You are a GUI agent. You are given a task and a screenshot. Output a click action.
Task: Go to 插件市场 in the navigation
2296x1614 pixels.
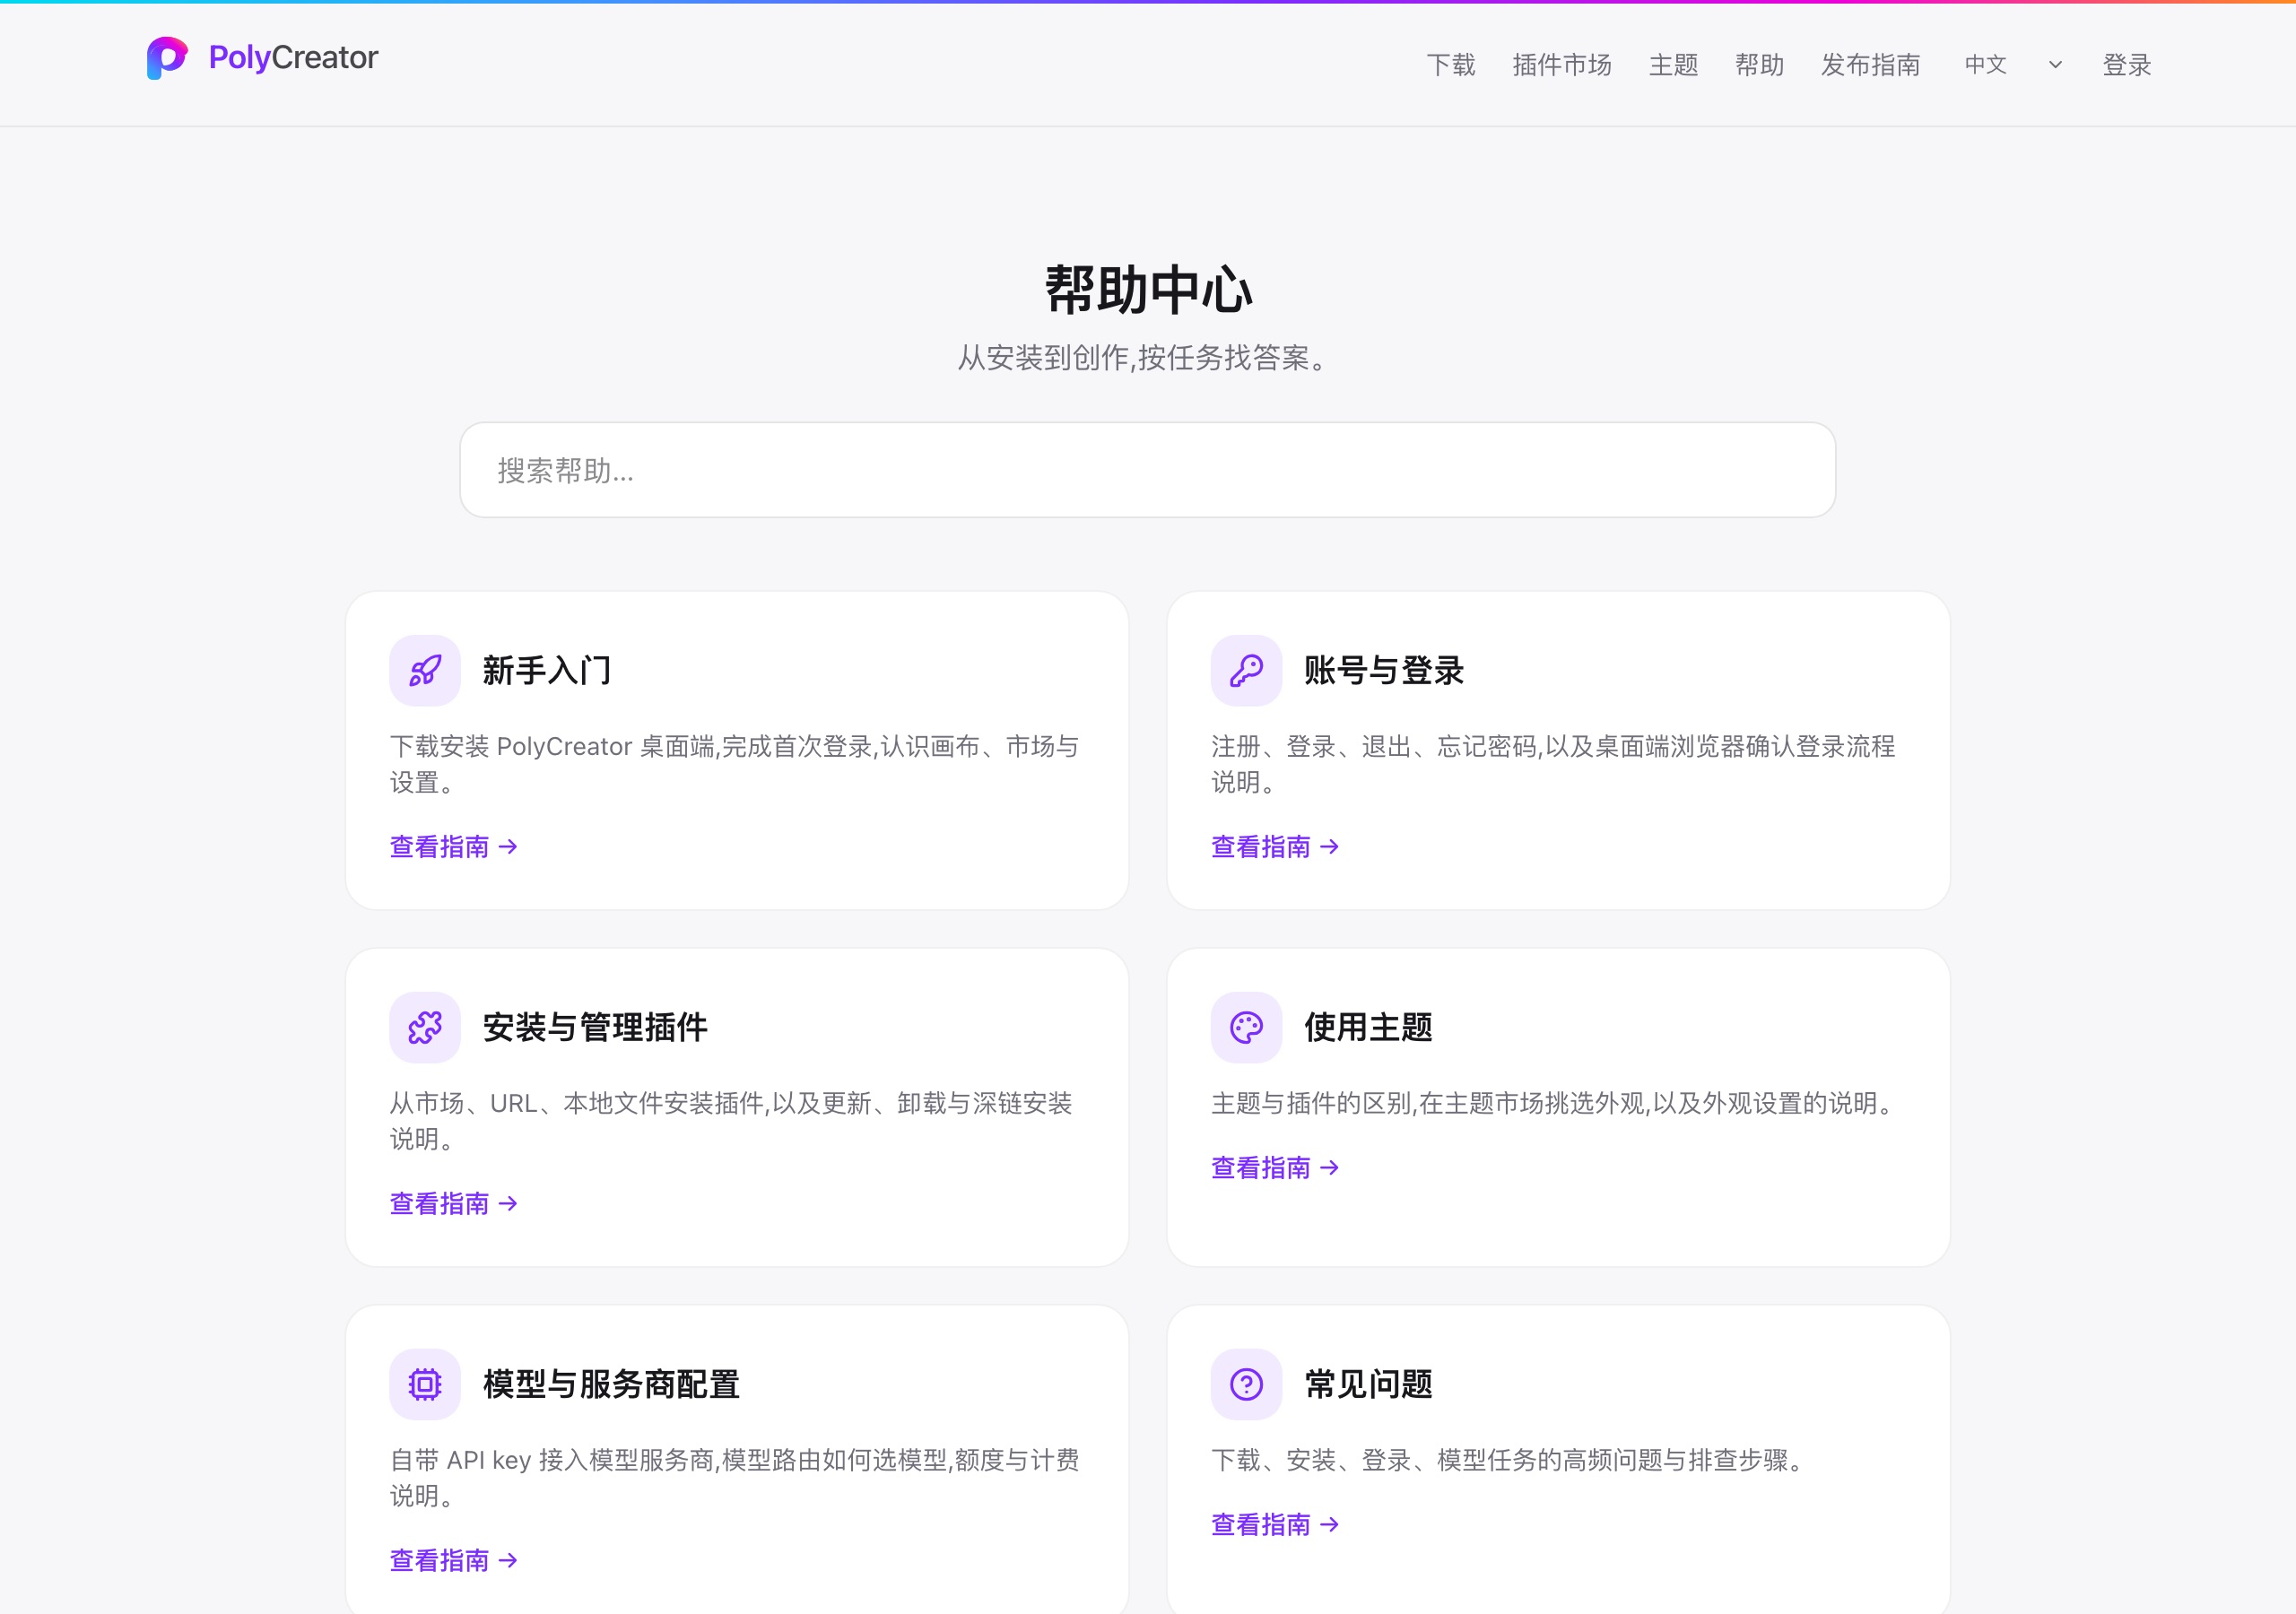[1562, 65]
